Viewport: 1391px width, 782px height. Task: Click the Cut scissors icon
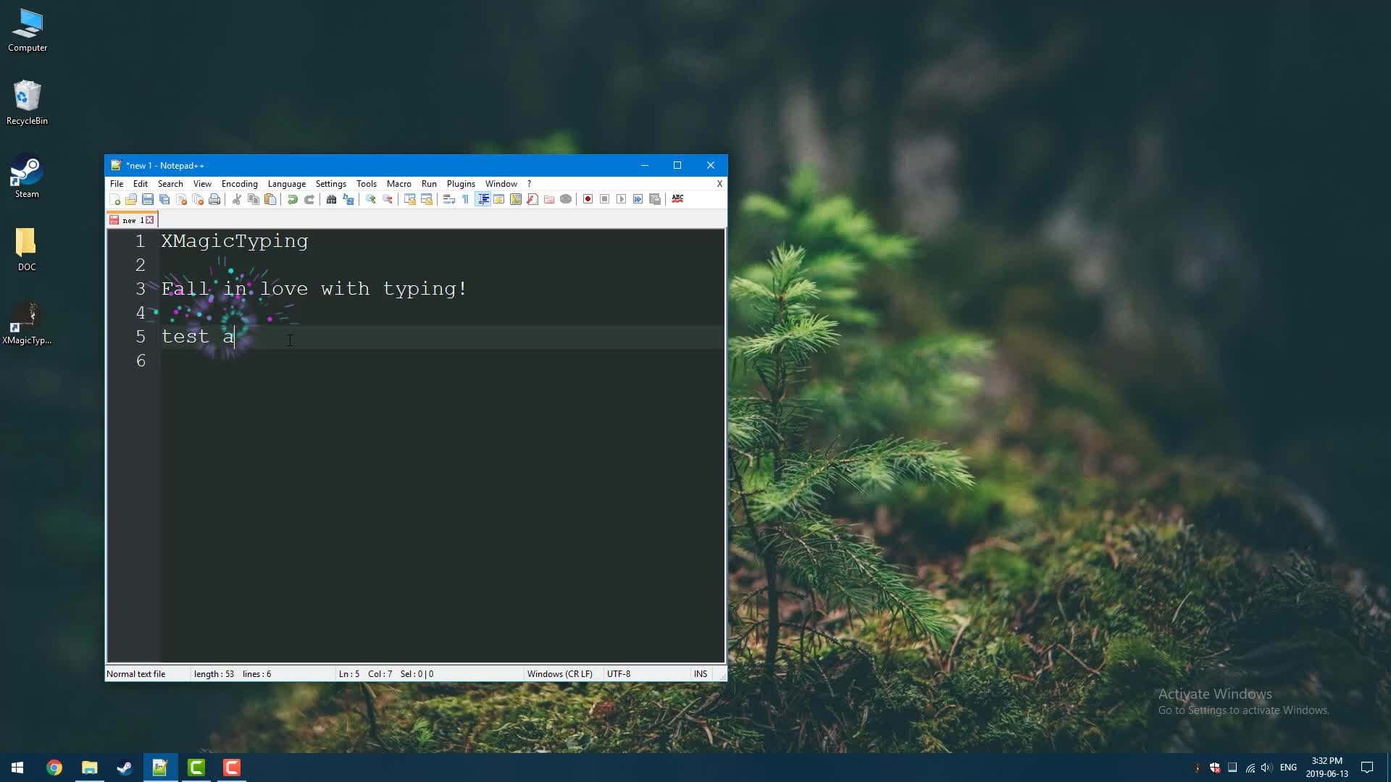(236, 199)
